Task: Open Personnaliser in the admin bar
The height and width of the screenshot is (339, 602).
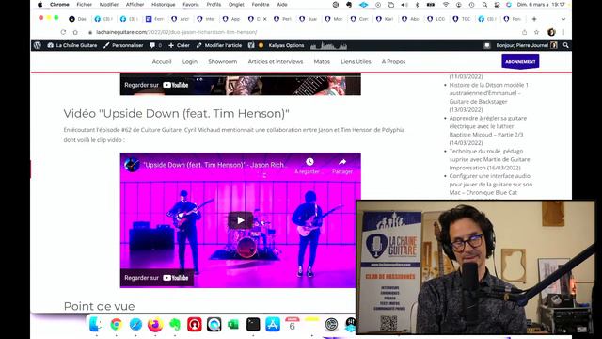Action: pyautogui.click(x=123, y=45)
